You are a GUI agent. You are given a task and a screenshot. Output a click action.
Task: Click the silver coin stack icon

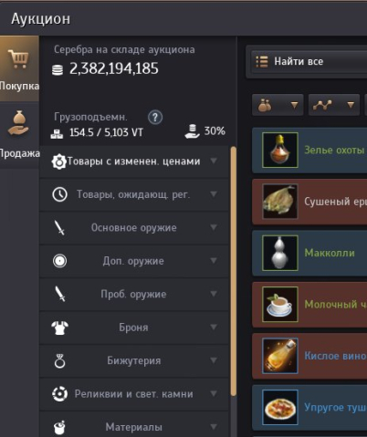point(58,69)
